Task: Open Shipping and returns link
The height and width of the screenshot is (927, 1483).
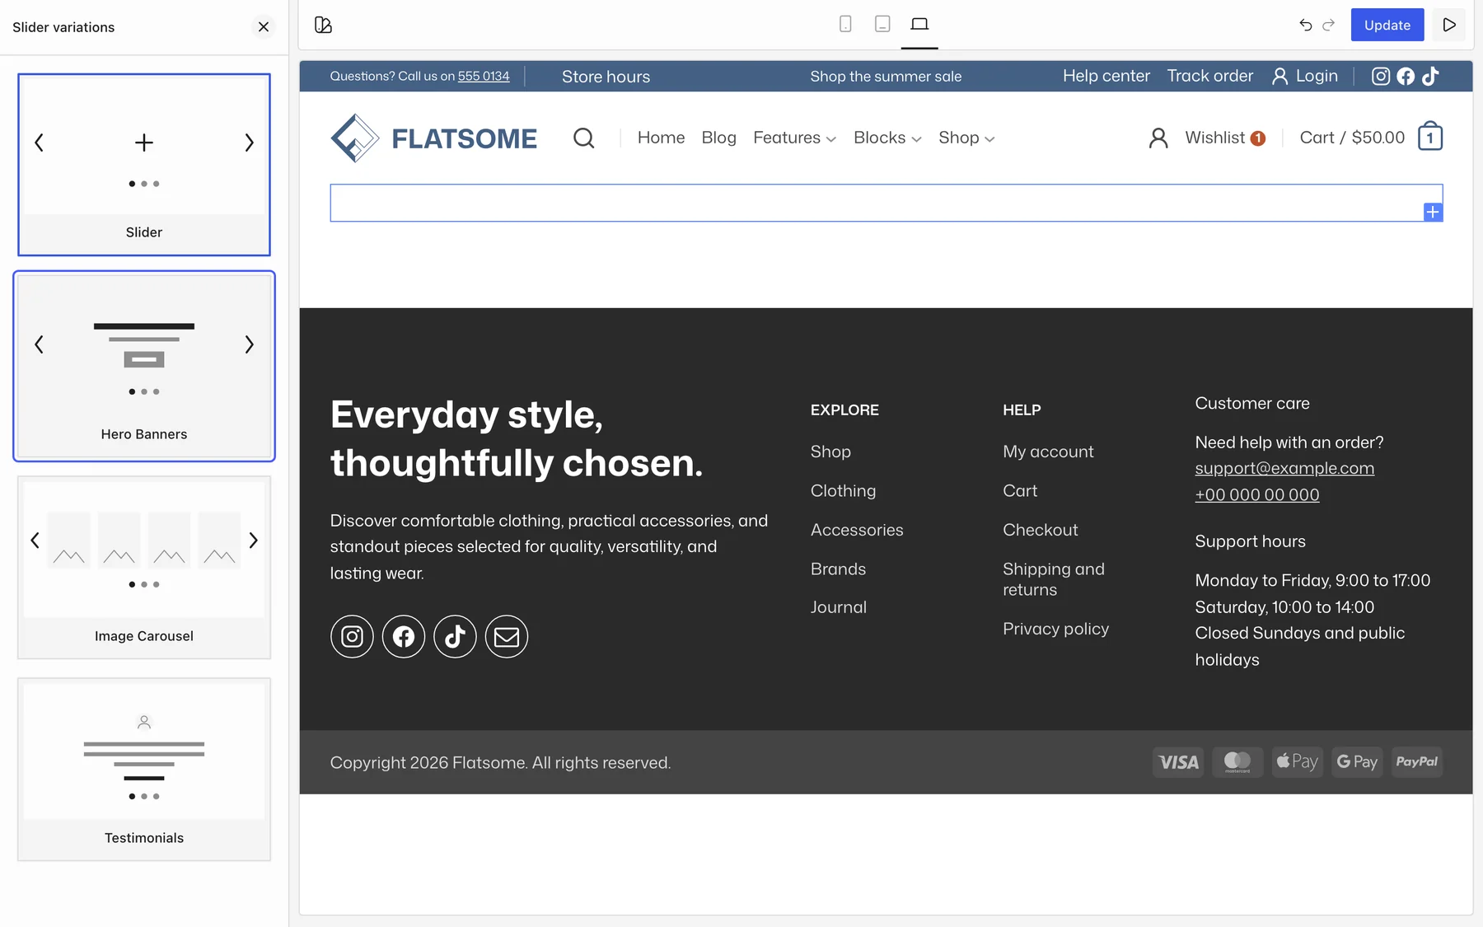Action: click(x=1054, y=579)
